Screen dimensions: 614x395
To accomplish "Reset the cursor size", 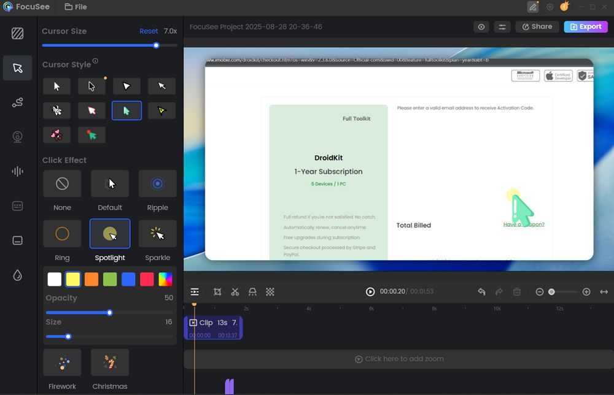I will pos(149,31).
